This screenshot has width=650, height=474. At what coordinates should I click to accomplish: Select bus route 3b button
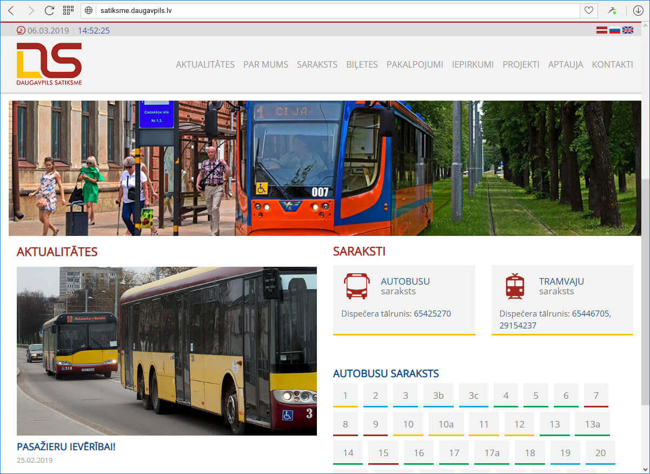[439, 395]
